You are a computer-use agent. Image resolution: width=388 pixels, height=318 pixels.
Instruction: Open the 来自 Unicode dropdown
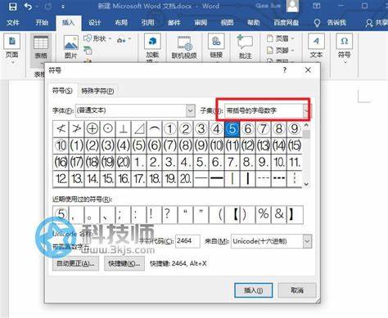tap(271, 241)
